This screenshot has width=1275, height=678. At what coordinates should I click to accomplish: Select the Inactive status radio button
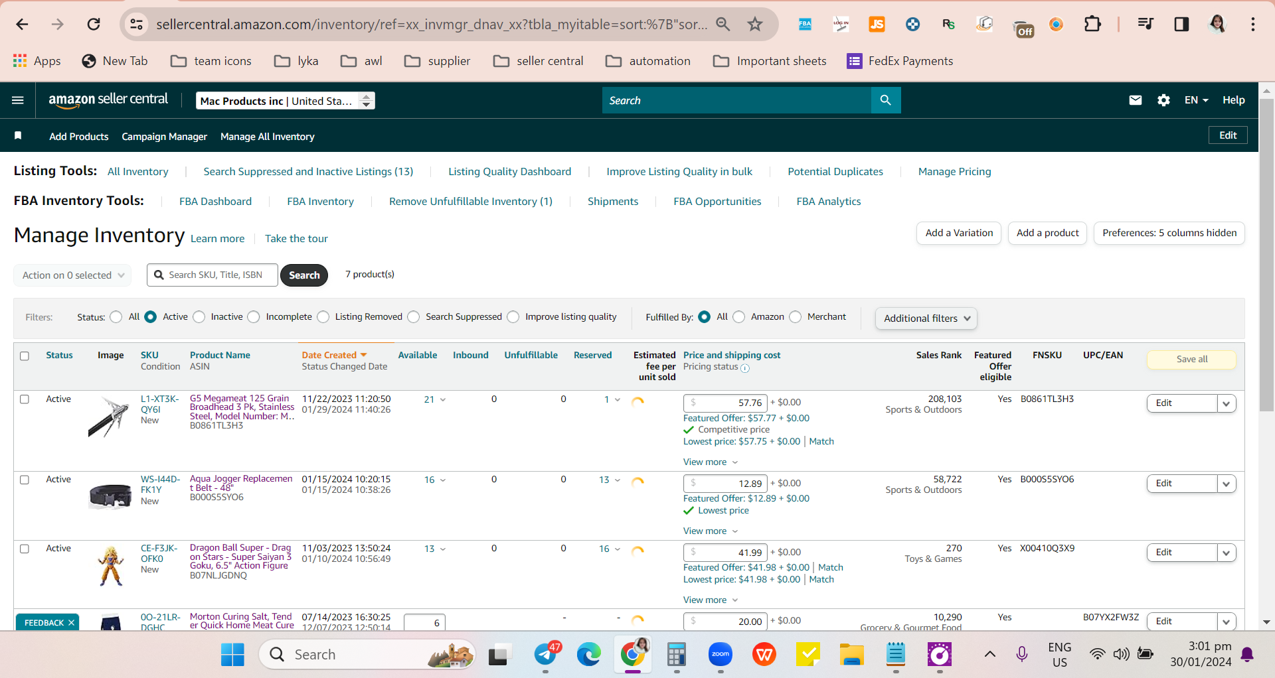[x=199, y=317]
